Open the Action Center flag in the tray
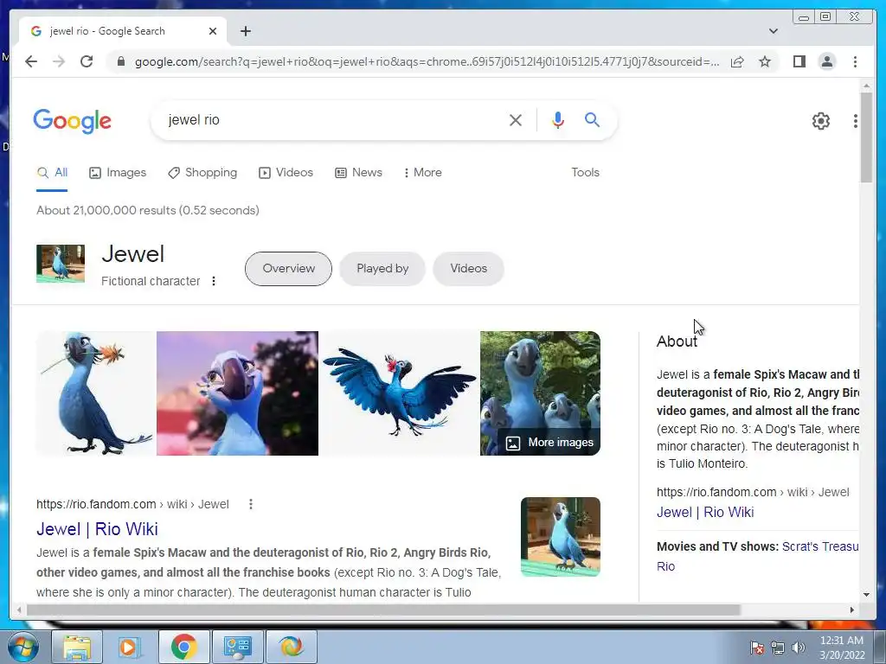 [757, 648]
